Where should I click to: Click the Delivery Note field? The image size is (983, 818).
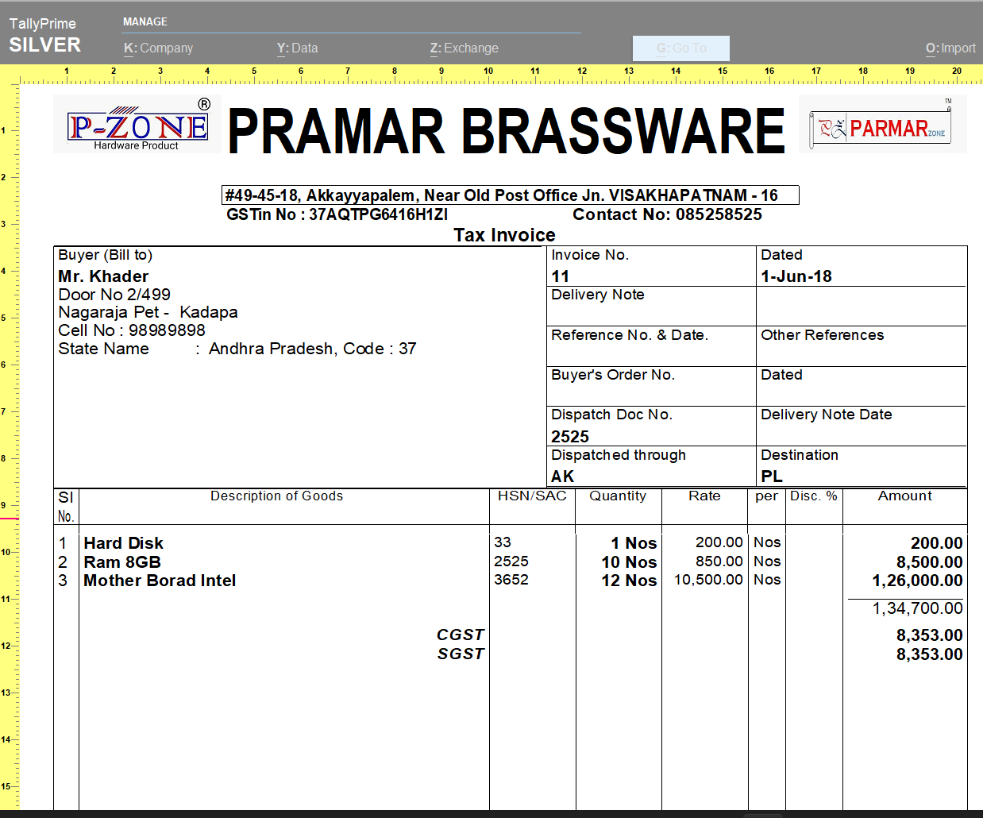pos(651,306)
